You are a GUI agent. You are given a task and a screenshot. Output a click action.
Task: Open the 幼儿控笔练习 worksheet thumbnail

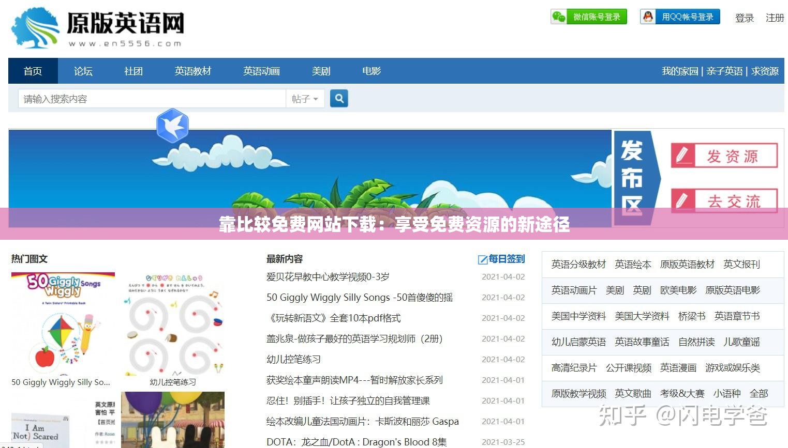173,323
